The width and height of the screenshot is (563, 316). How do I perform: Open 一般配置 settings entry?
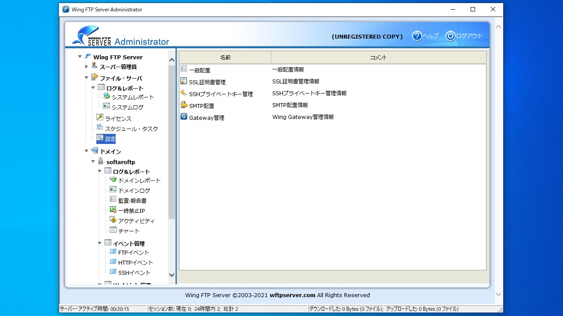[200, 70]
